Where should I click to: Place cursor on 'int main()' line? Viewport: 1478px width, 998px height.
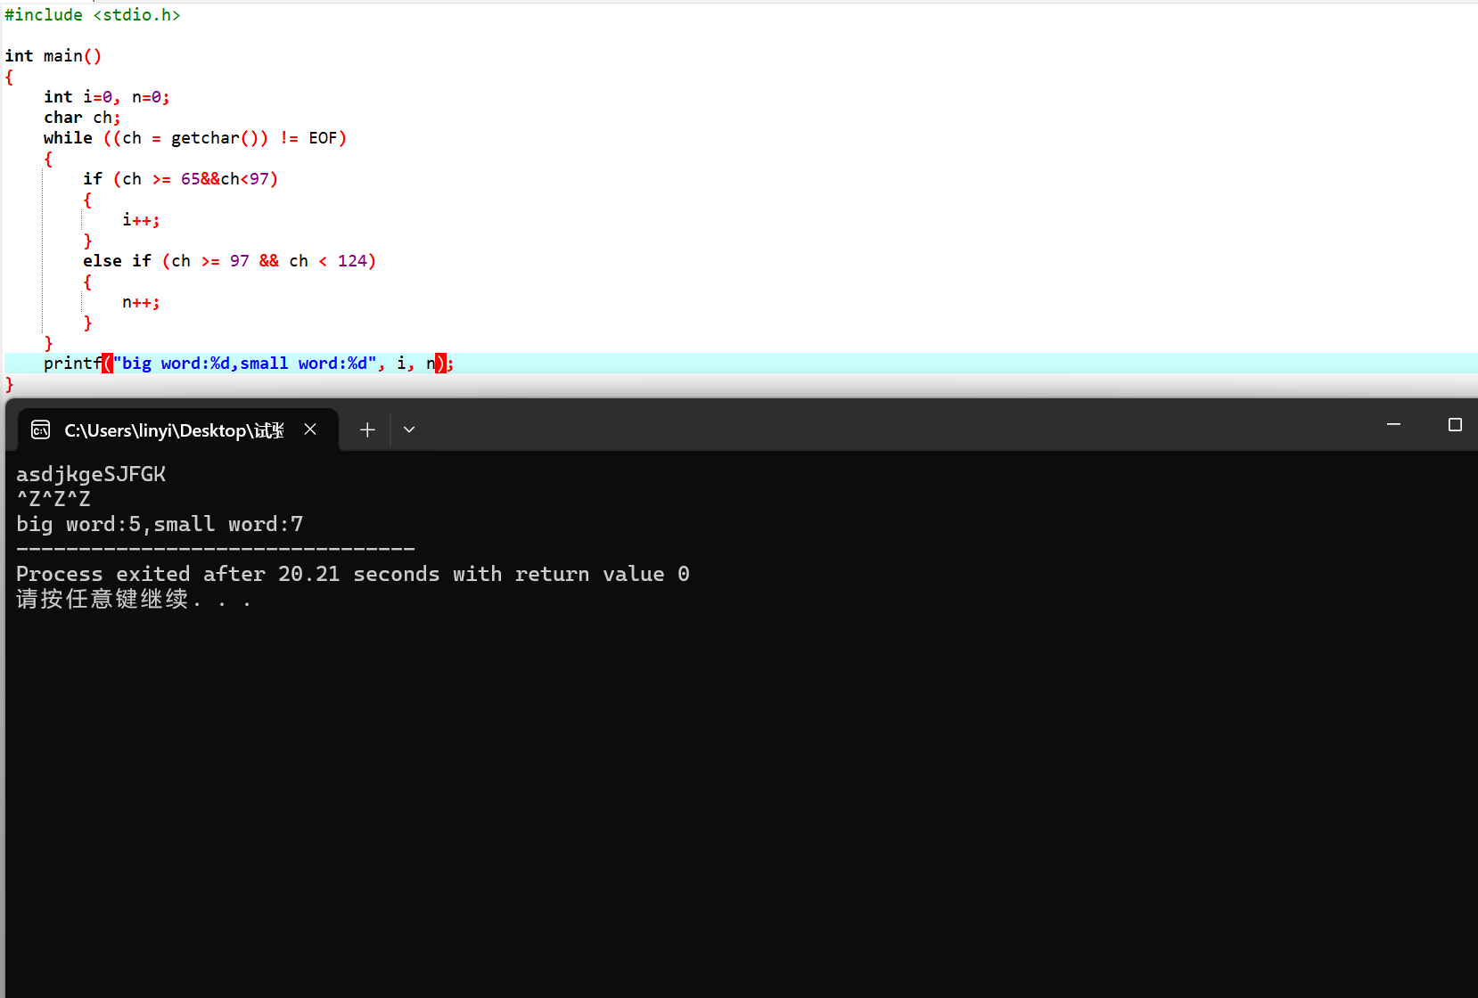[53, 56]
